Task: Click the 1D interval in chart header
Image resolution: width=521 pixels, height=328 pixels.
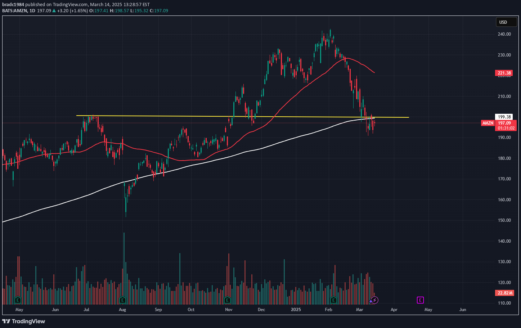Action: pos(32,11)
